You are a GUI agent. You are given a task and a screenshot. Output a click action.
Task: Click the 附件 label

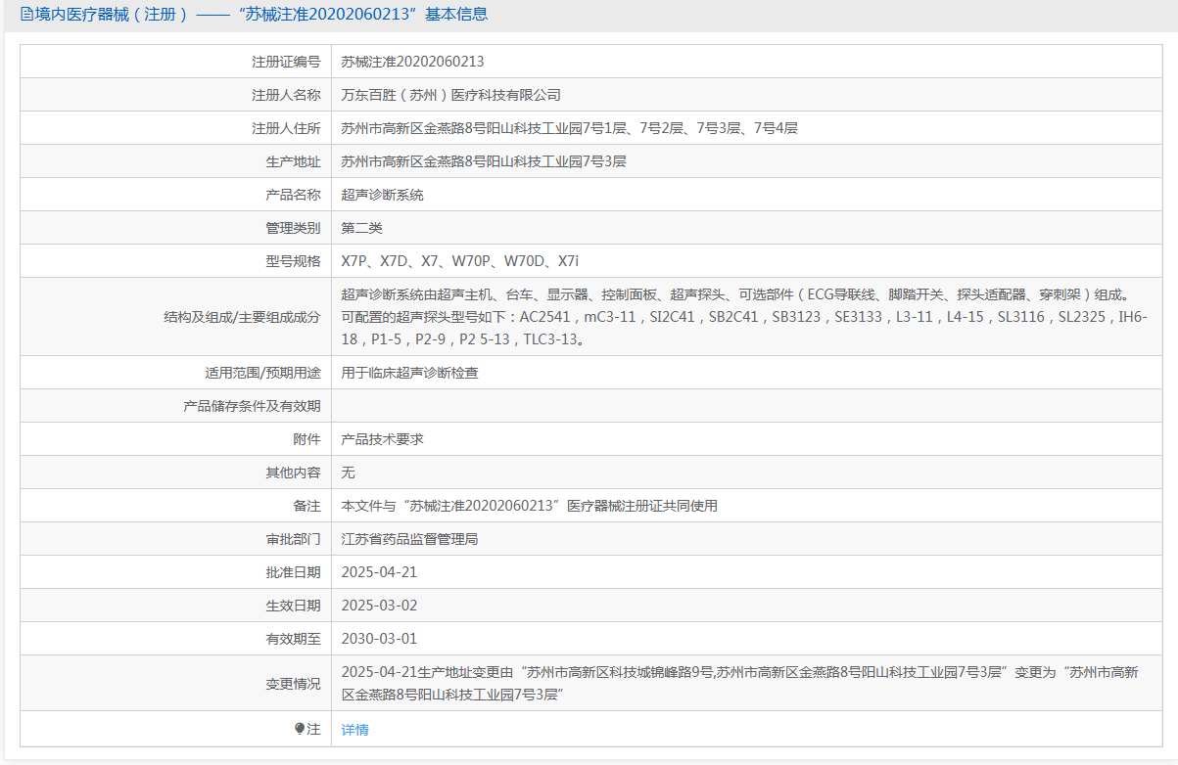[306, 439]
